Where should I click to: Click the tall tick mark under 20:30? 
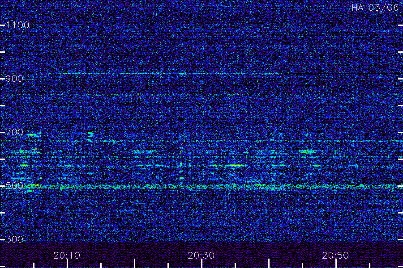202,264
